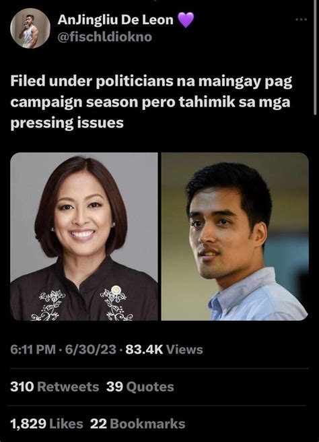Open the profile avatar picture
The width and height of the screenshot is (319, 442).
click(30, 28)
